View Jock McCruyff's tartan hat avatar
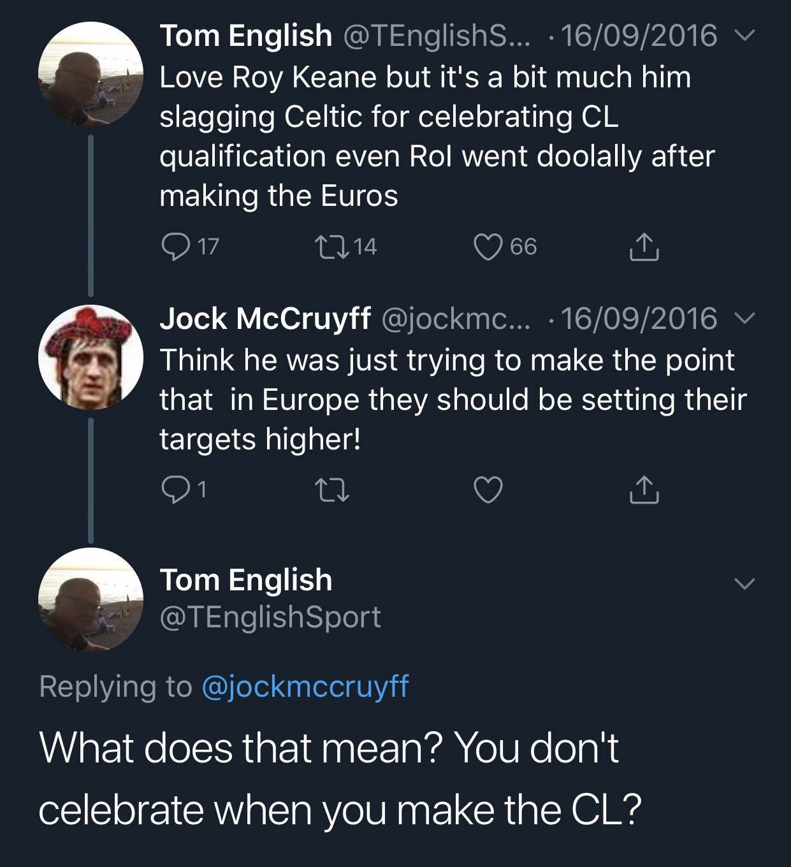 (x=91, y=358)
